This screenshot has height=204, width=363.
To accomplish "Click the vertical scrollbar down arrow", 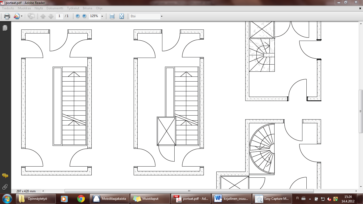I will (361, 187).
